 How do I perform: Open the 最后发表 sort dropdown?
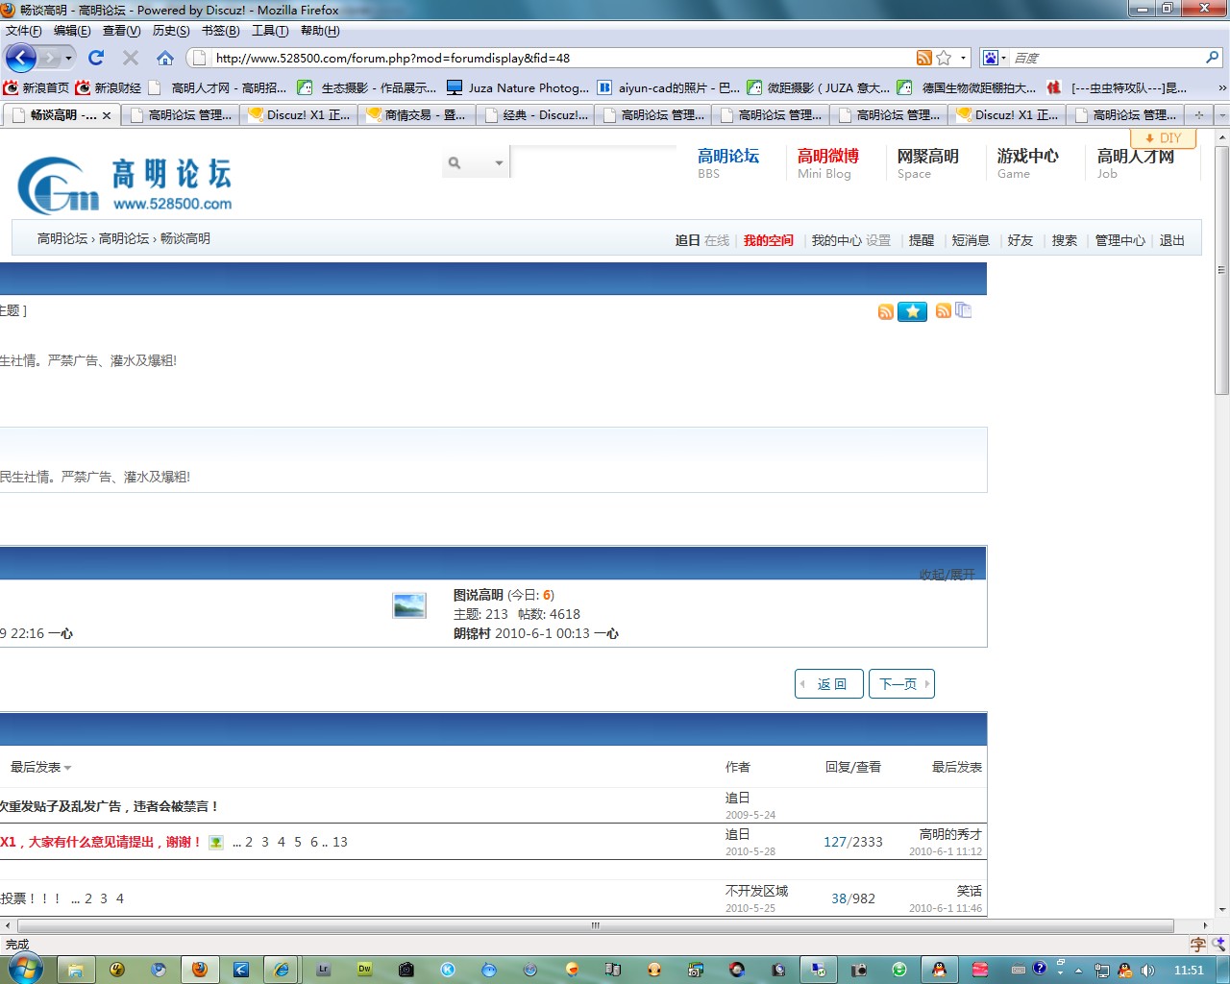click(41, 767)
